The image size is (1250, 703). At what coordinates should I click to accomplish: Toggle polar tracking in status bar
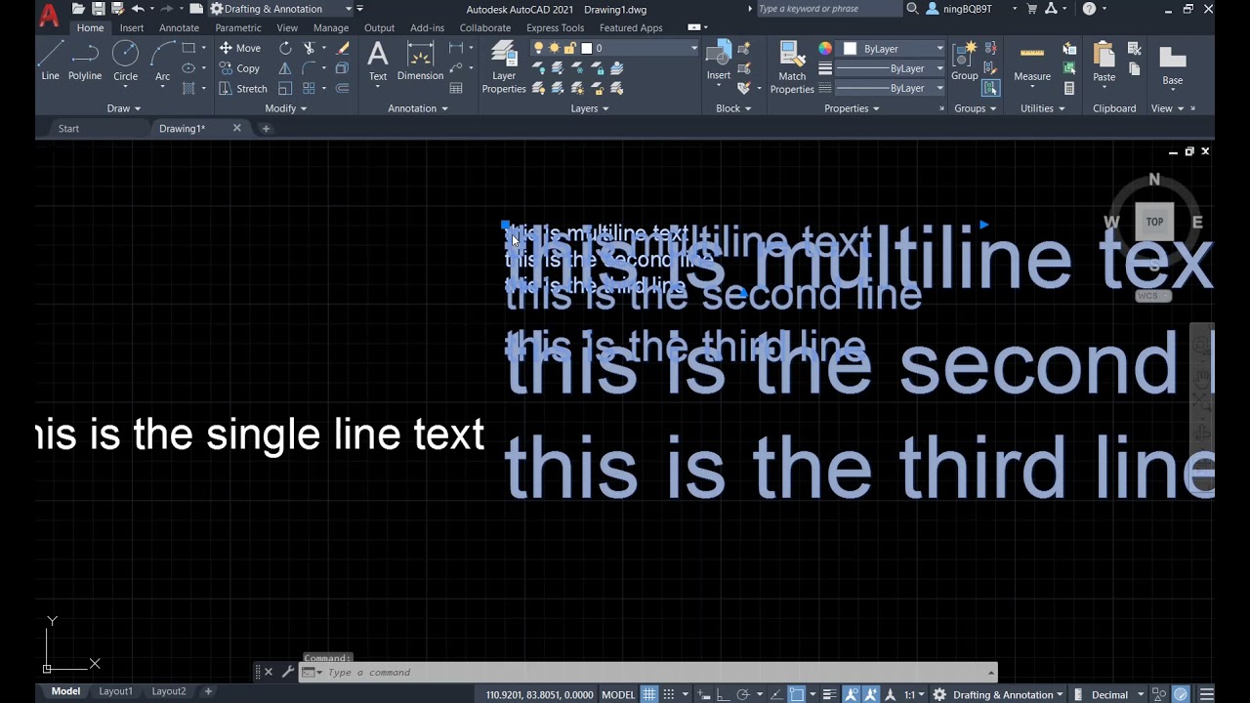(x=743, y=694)
